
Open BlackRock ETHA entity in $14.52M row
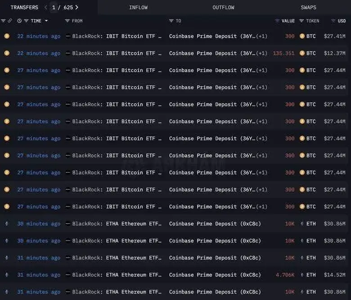coord(117,275)
